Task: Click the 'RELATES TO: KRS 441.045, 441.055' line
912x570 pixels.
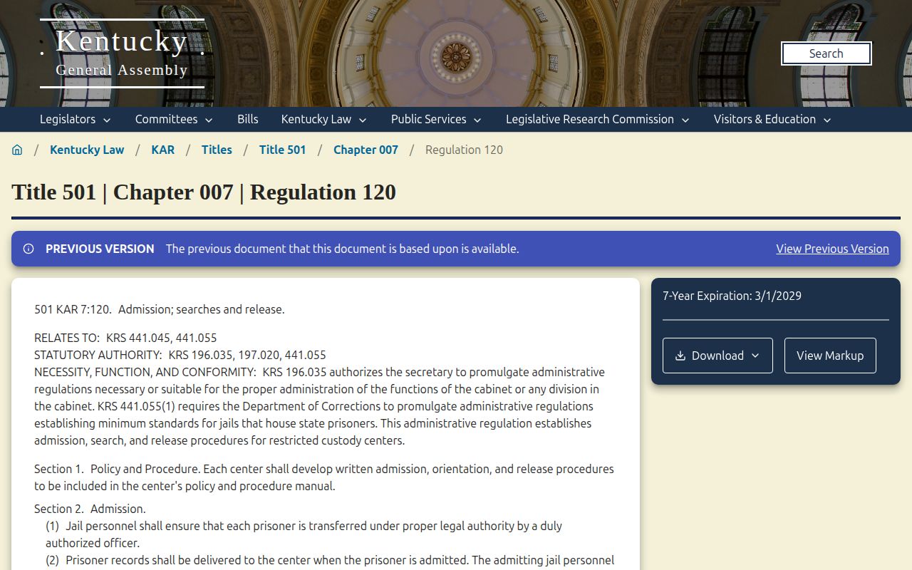Action: [x=125, y=338]
